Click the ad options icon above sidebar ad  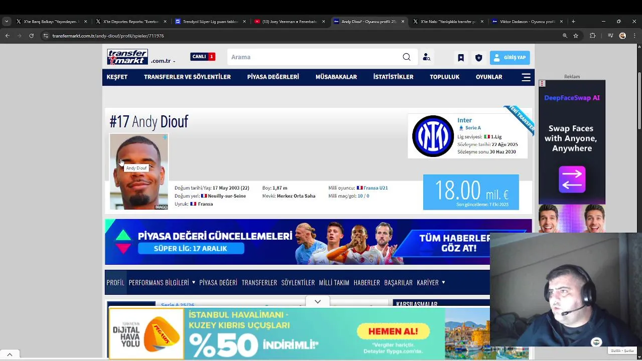click(542, 83)
